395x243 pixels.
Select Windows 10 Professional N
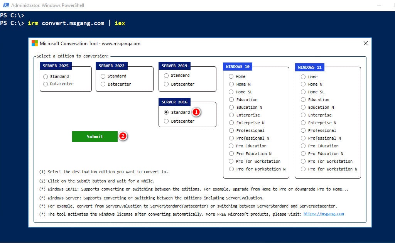click(231, 138)
